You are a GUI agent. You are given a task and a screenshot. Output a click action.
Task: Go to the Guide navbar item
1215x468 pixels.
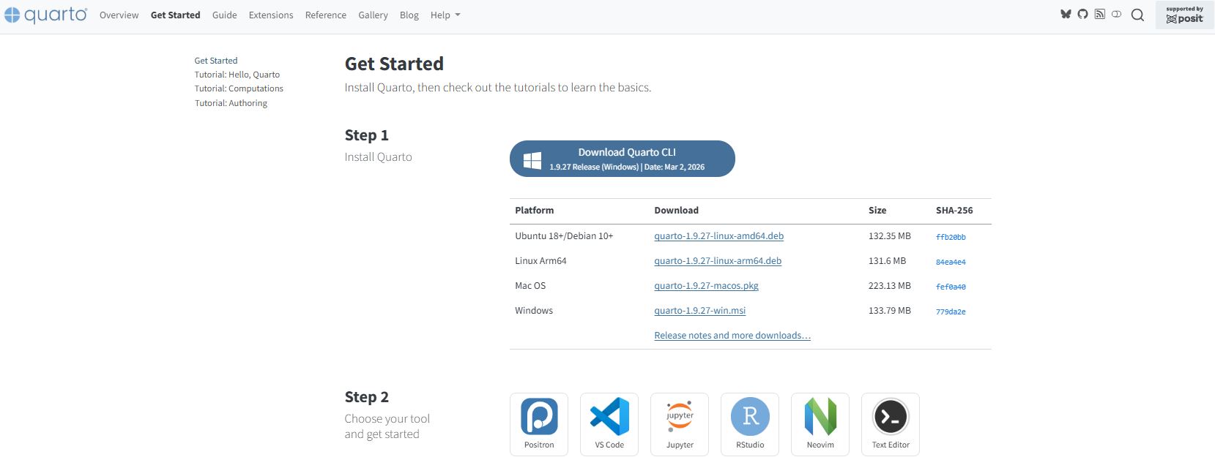[x=224, y=15]
